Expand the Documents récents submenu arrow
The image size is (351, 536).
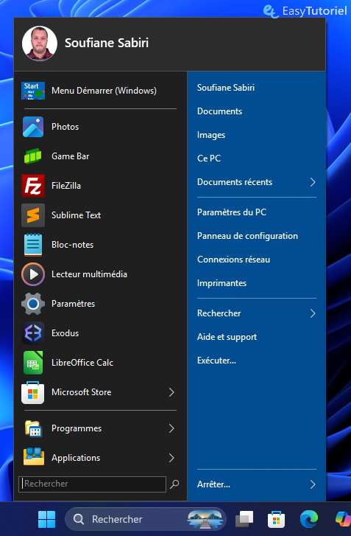(313, 182)
